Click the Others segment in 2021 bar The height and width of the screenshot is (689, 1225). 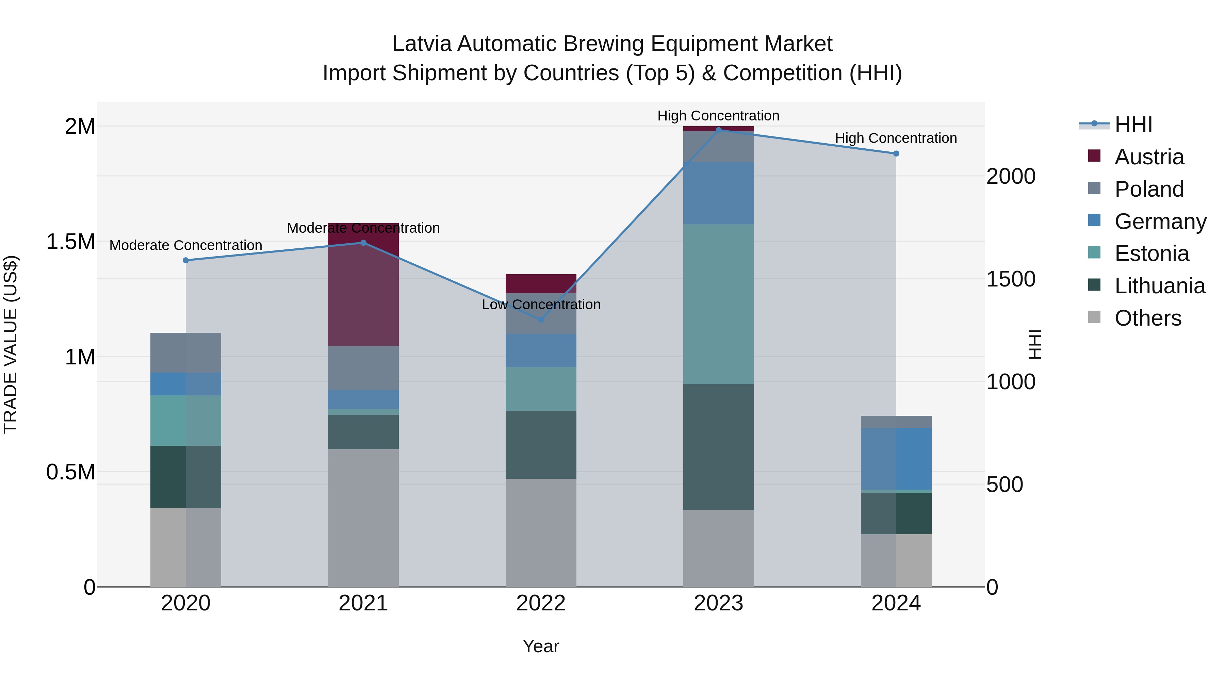coord(363,518)
